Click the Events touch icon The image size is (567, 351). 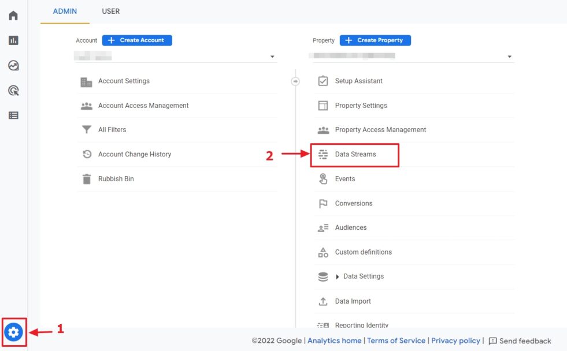pos(323,179)
